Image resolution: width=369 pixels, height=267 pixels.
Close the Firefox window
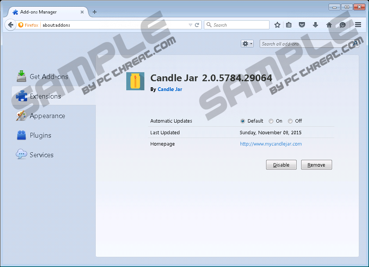tap(359, 7)
